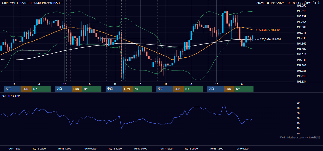323x151 pixels.
Task: Pick the 10/18 00:00 time label
Action: click(191, 148)
